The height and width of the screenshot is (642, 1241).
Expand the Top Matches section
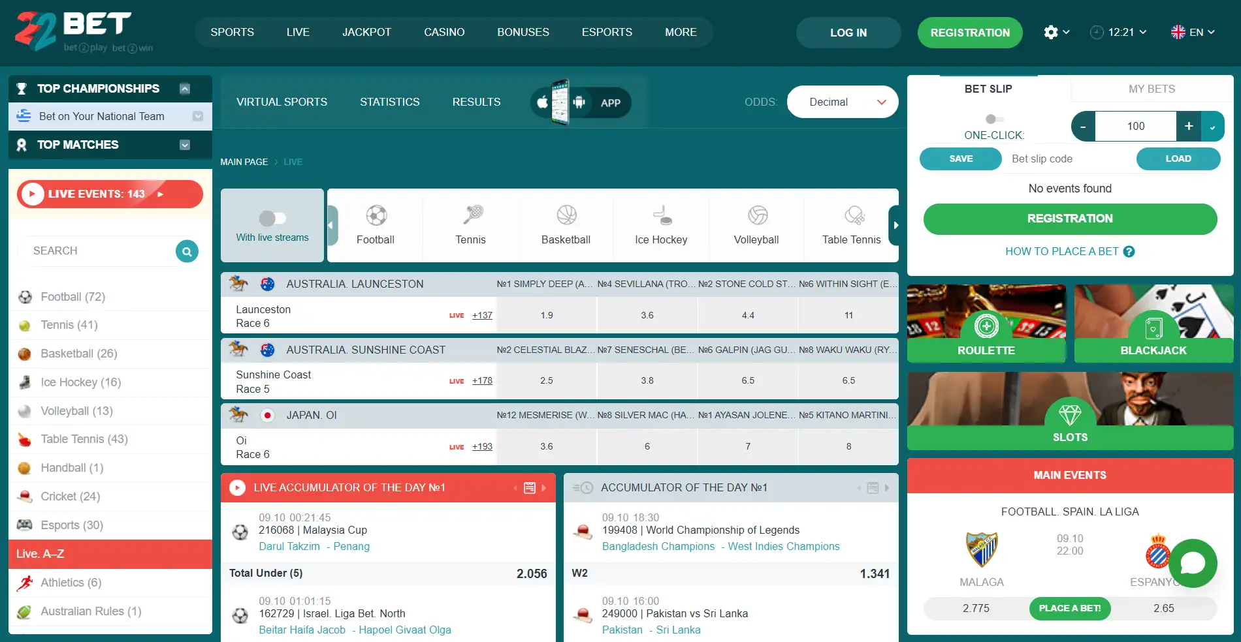[185, 145]
